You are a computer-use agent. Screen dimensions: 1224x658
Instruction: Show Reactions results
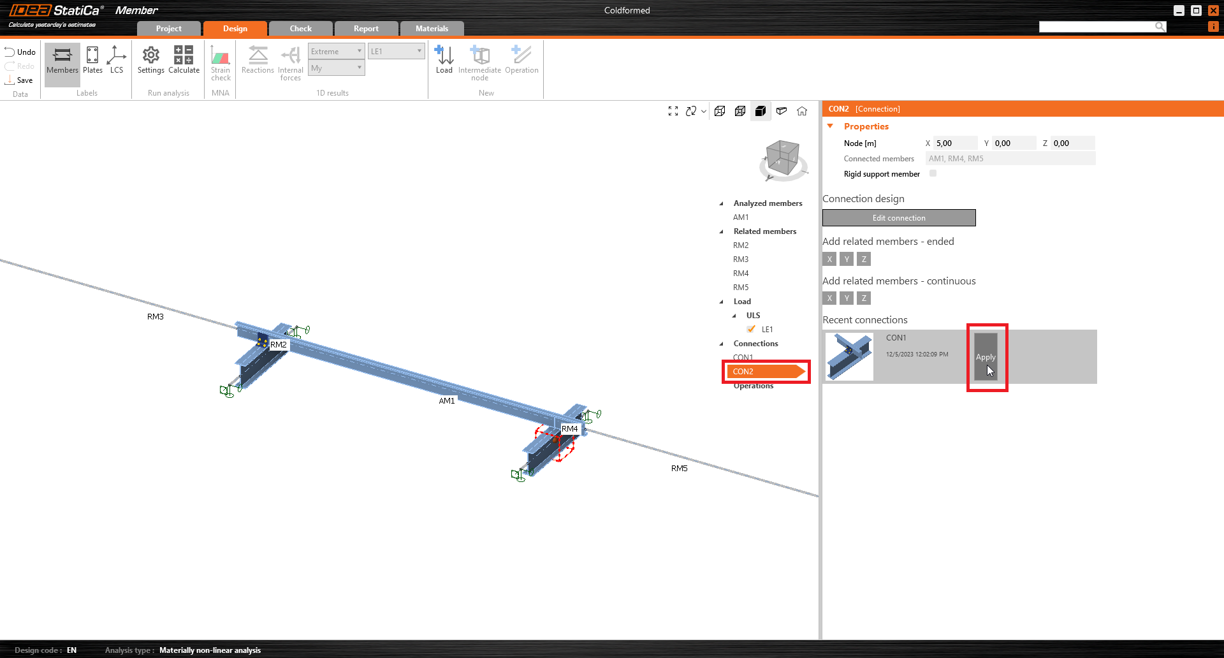tap(258, 61)
